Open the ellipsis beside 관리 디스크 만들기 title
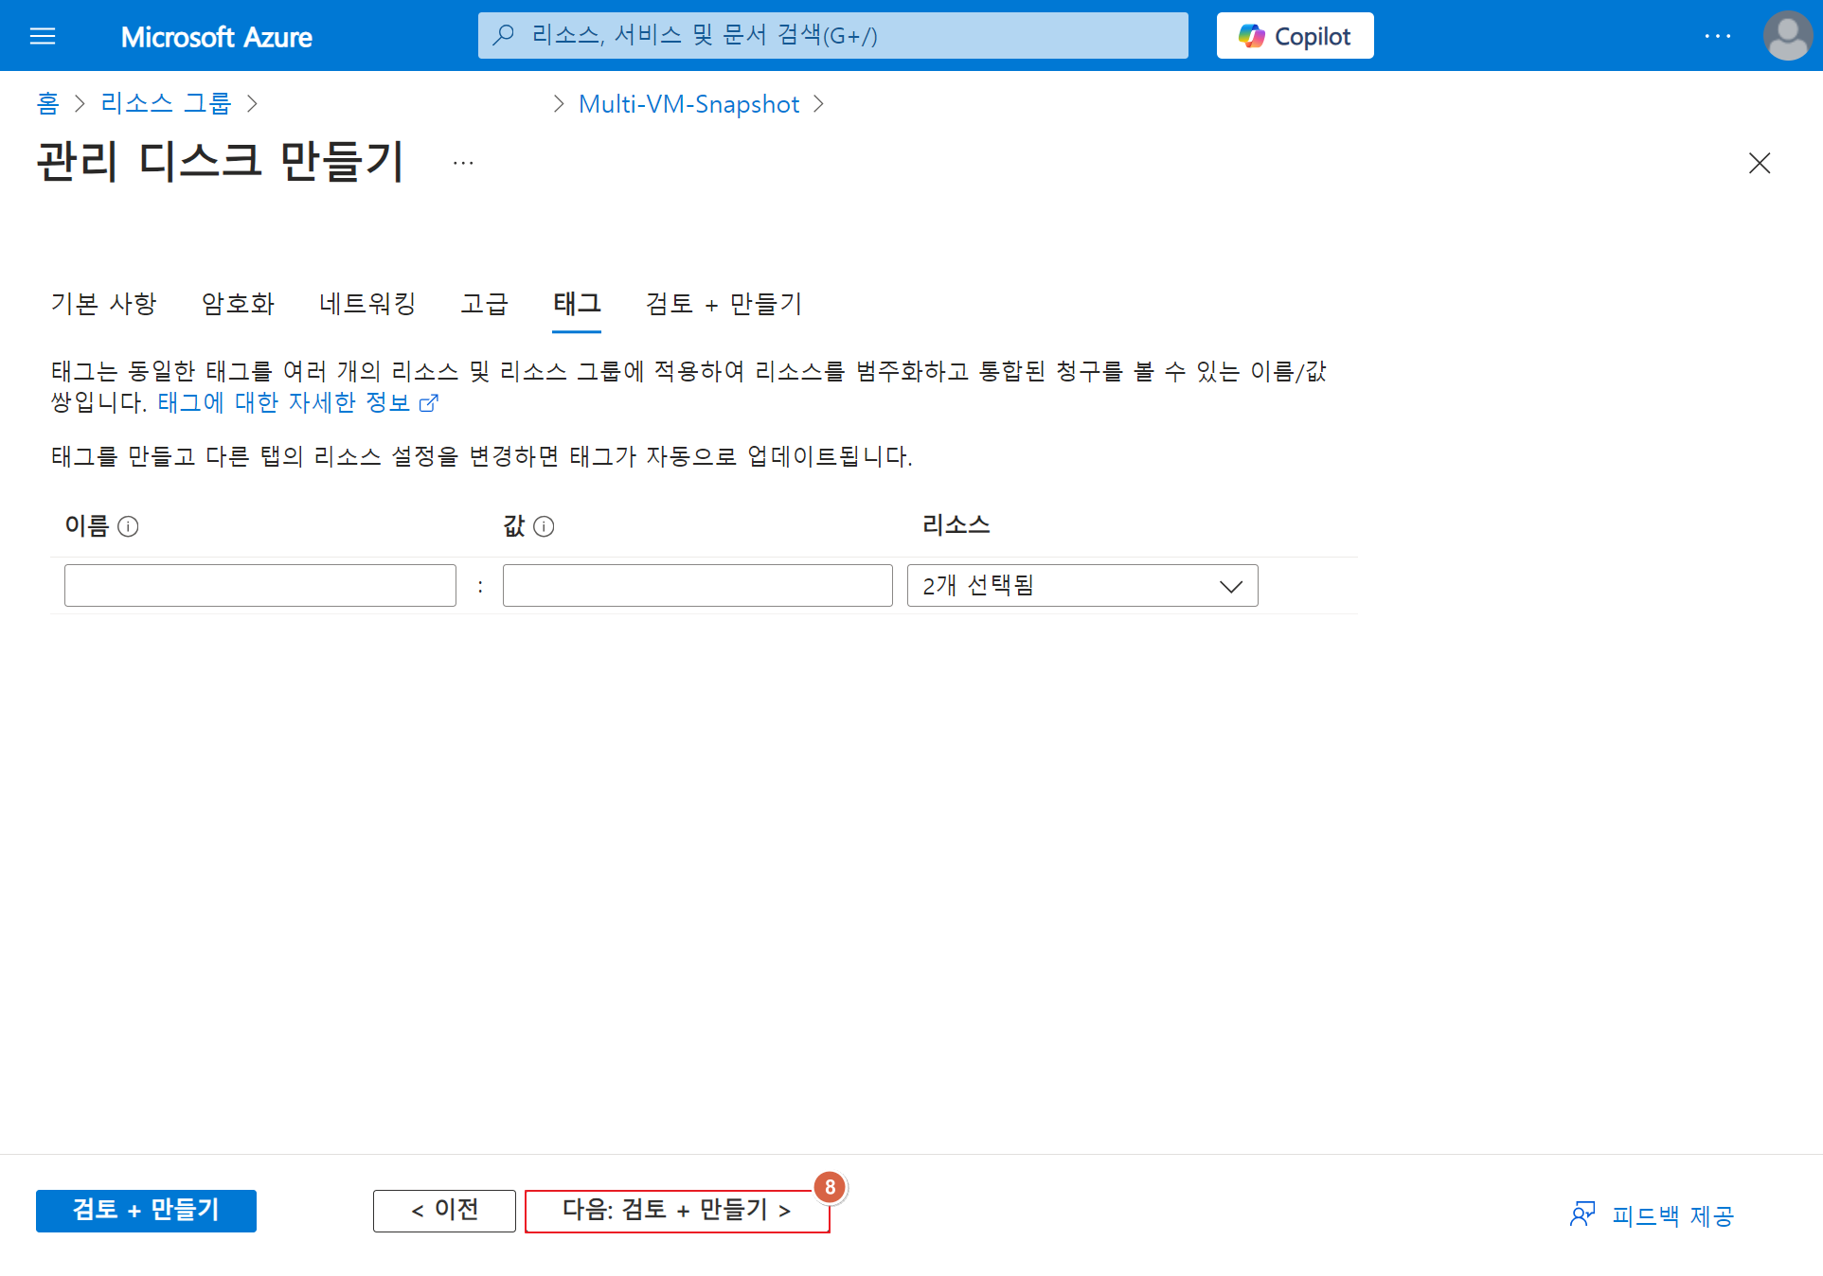Screen dimensions: 1823x1276 pos(463,163)
